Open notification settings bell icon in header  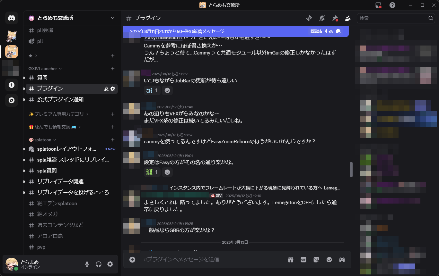point(322,18)
